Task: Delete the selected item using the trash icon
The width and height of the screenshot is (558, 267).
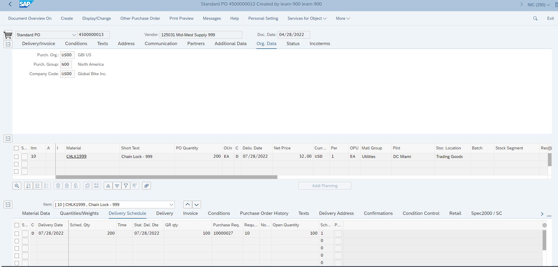Action: 58,186
